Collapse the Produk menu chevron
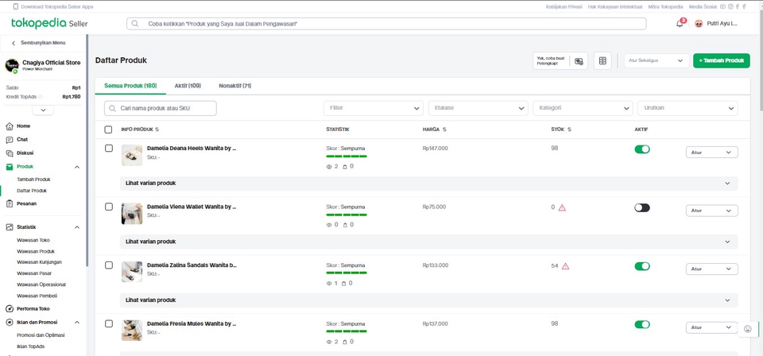 pos(77,167)
